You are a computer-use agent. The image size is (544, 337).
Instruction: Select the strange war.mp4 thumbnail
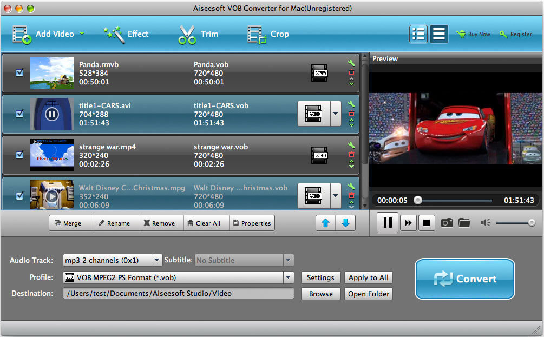point(52,155)
